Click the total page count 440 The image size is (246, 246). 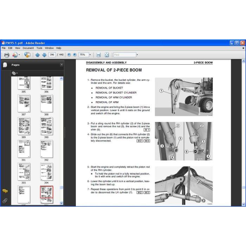[61, 55]
